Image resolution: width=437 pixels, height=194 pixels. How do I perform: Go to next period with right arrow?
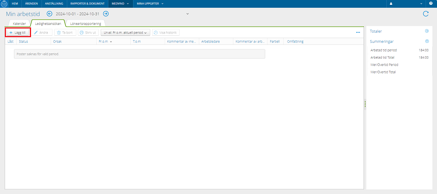[x=106, y=14]
